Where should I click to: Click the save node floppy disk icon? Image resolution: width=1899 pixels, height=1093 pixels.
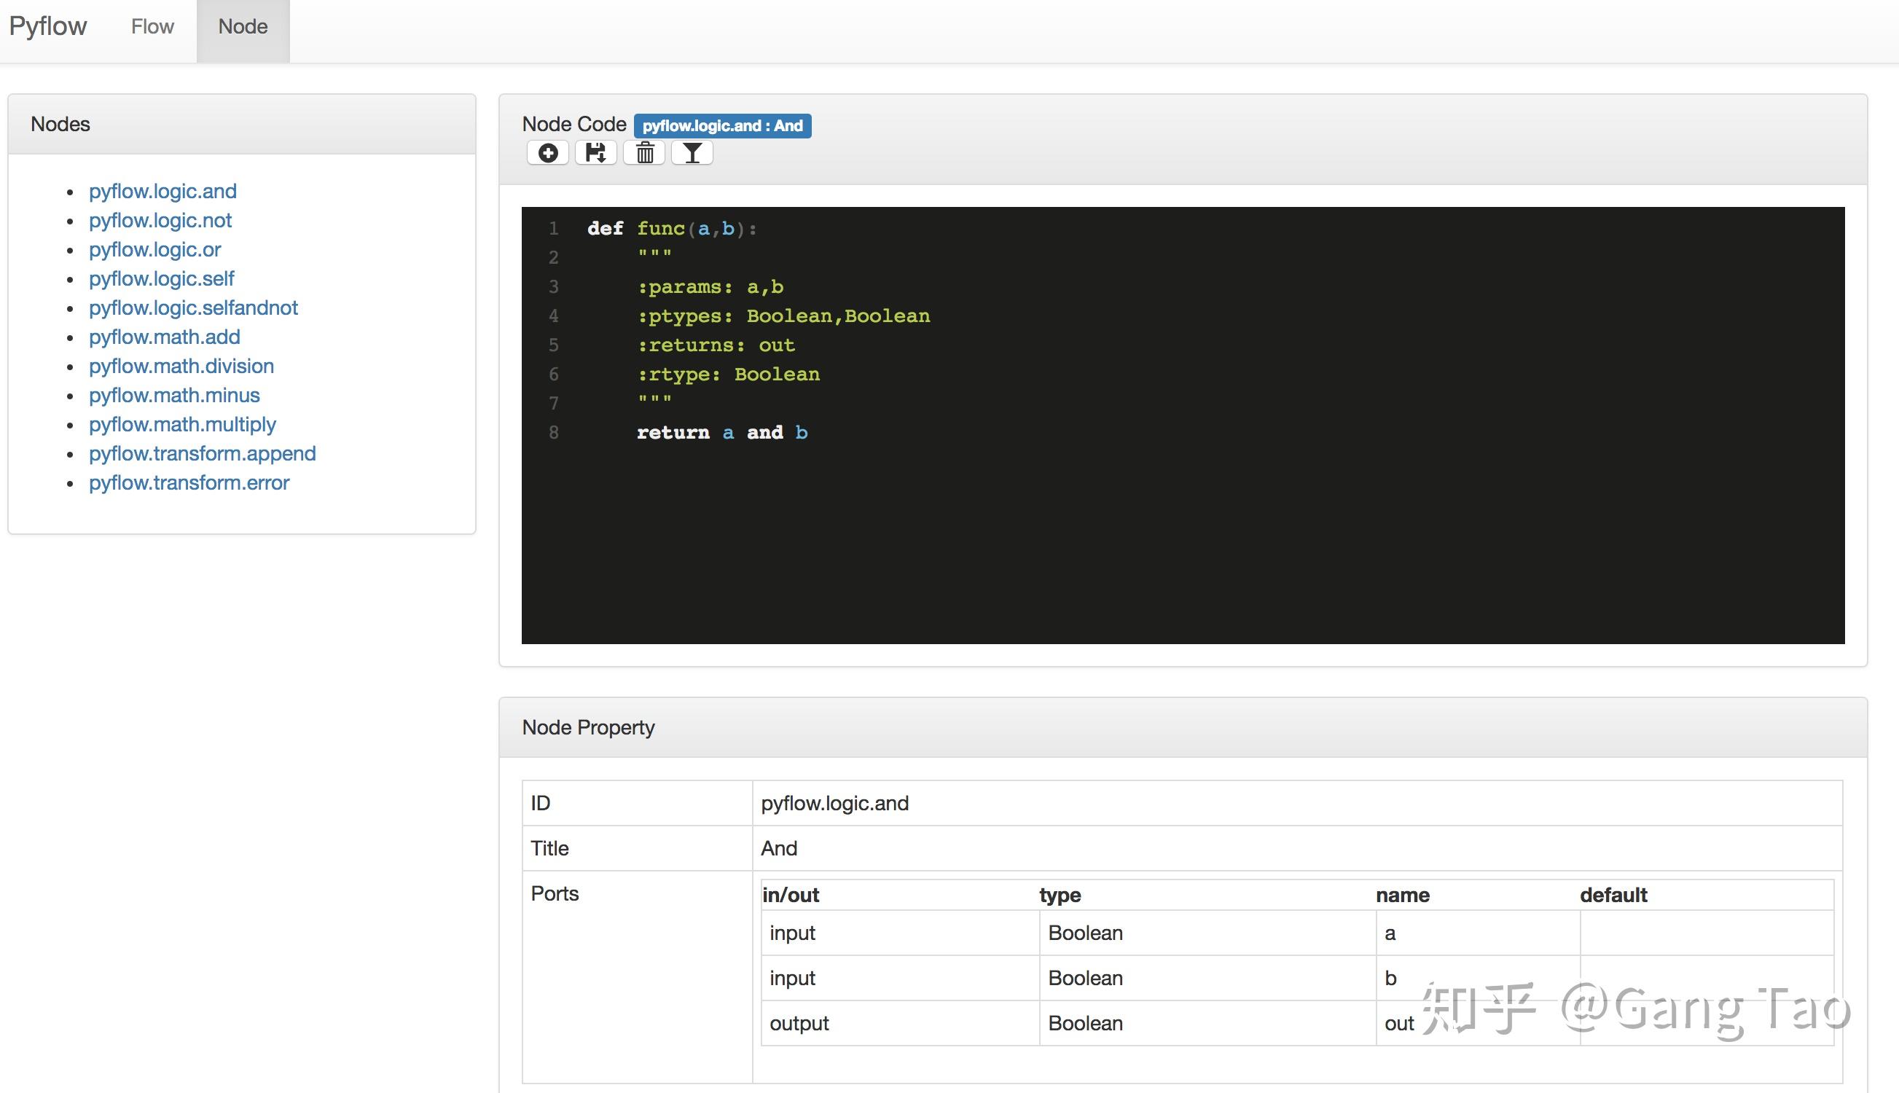pos(595,153)
